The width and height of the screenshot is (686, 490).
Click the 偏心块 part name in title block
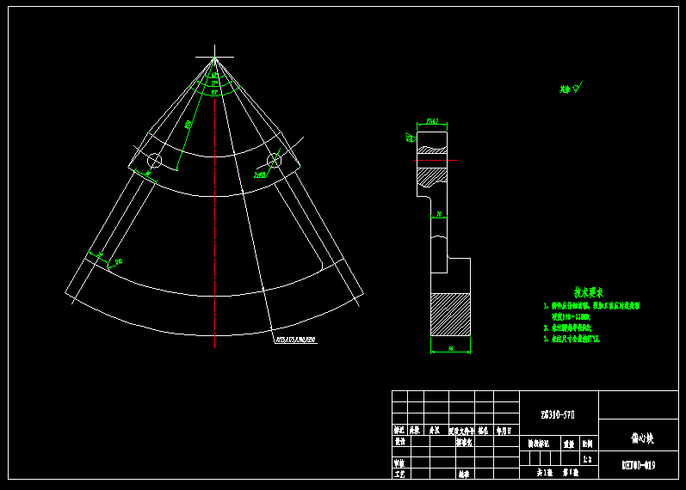coord(642,438)
